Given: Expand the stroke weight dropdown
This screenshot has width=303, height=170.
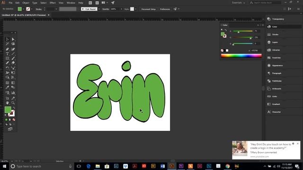Looking at the screenshot, I should coord(56,9).
